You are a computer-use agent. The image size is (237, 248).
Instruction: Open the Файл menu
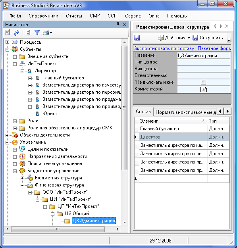[15, 16]
